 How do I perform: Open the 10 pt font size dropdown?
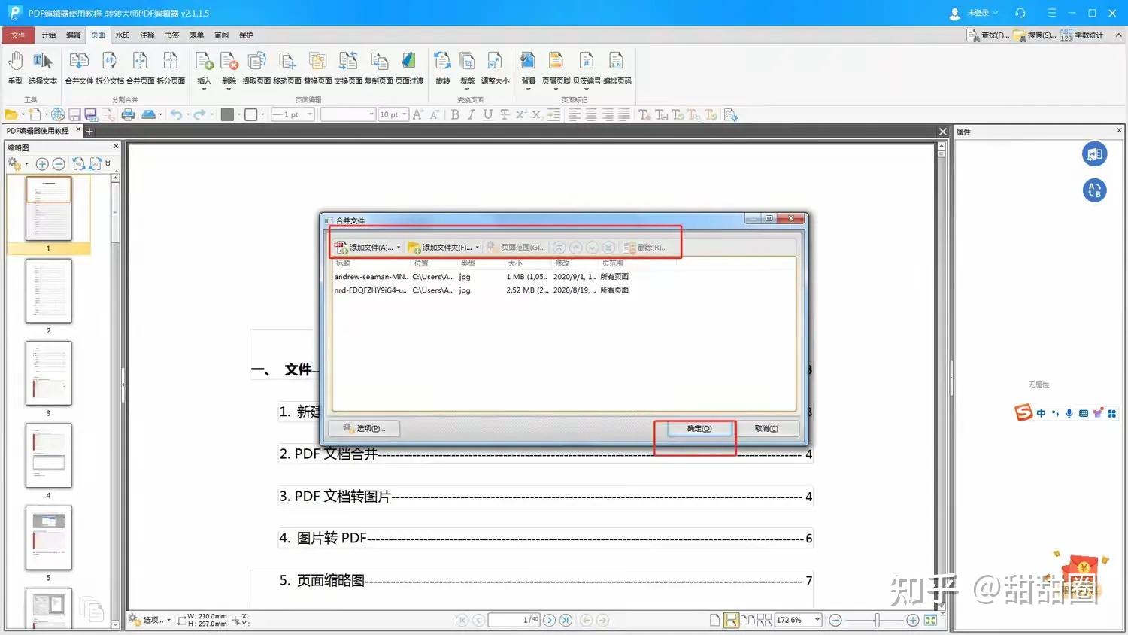[x=405, y=114]
